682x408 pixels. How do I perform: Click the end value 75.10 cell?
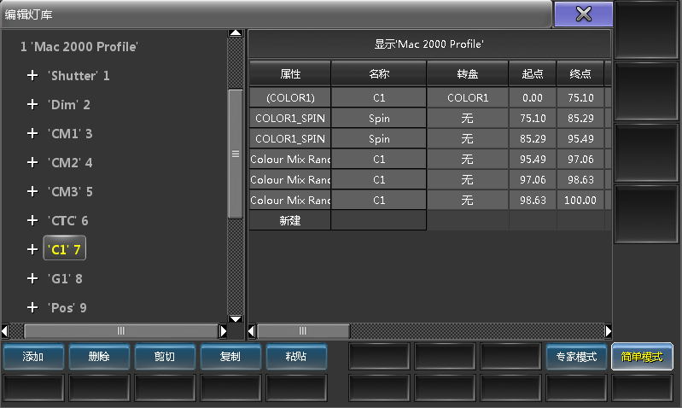(x=580, y=97)
